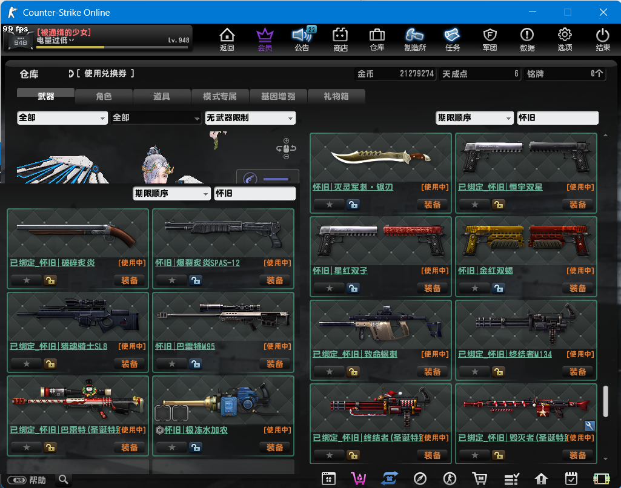621x488 pixels.
Task: Open the 无武器限制 dropdown
Action: [250, 117]
